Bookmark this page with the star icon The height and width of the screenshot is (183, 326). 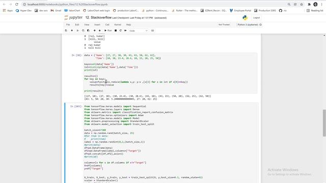tap(302, 5)
